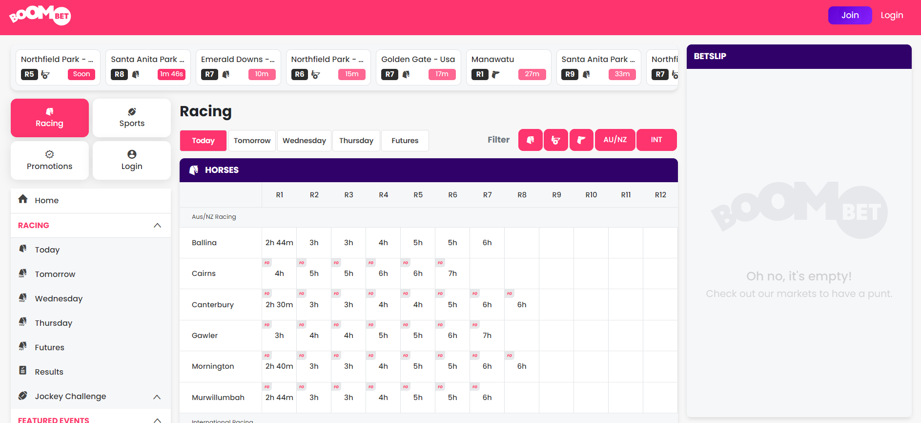921x423 pixels.
Task: Open Golden Gate - Usa R7 card
Action: point(418,67)
